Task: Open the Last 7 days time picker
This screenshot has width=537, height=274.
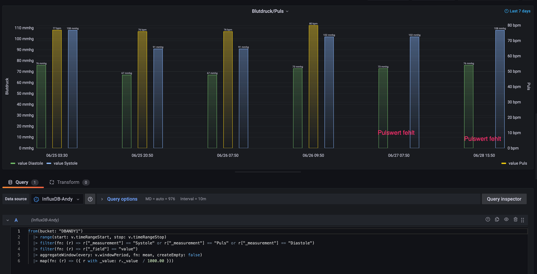Action: point(517,11)
